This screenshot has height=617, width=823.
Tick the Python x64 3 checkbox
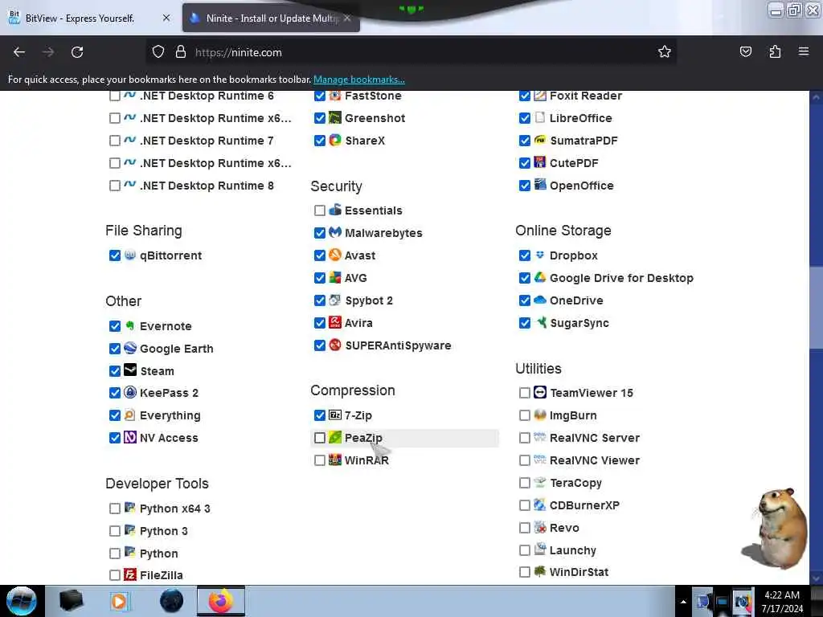tap(115, 509)
